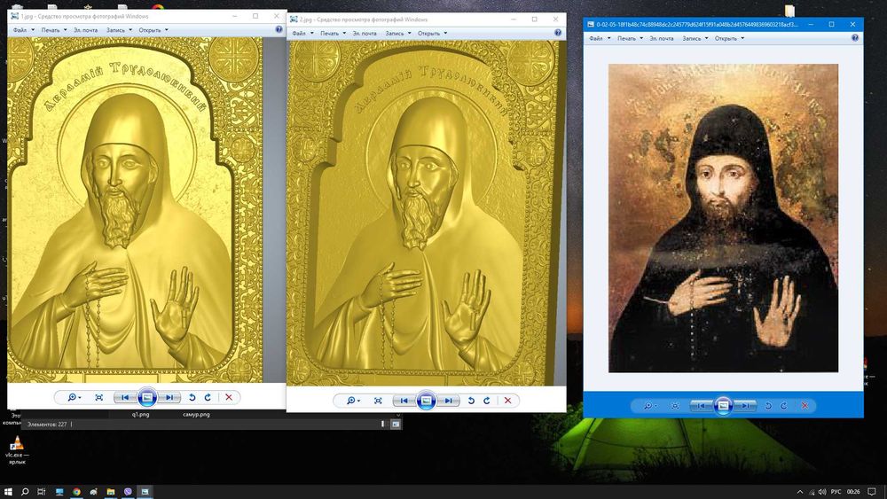887x499 pixels.
Task: Open Открыть menu in painted portrait viewer
Action: (x=729, y=38)
